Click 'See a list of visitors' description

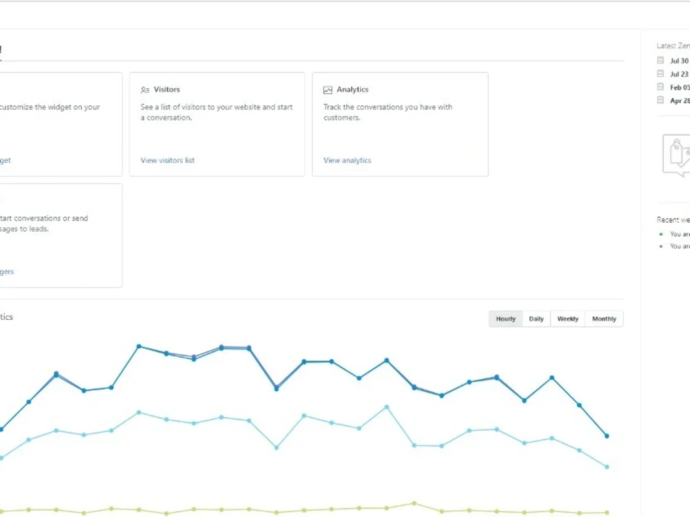pyautogui.click(x=217, y=112)
